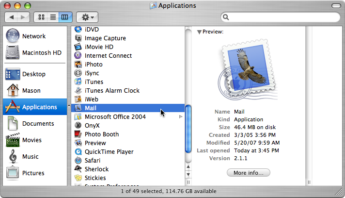Screen dimensions: 345x198
Task: Open Macintosh HD in the sidebar
Action: pyautogui.click(x=35, y=52)
